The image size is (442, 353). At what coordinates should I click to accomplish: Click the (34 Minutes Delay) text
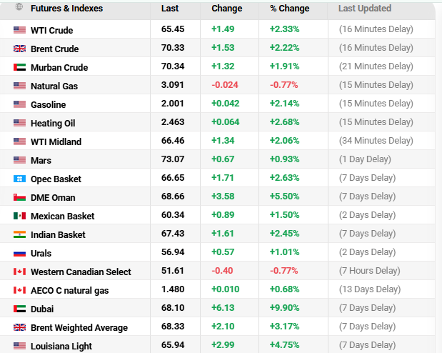click(376, 141)
